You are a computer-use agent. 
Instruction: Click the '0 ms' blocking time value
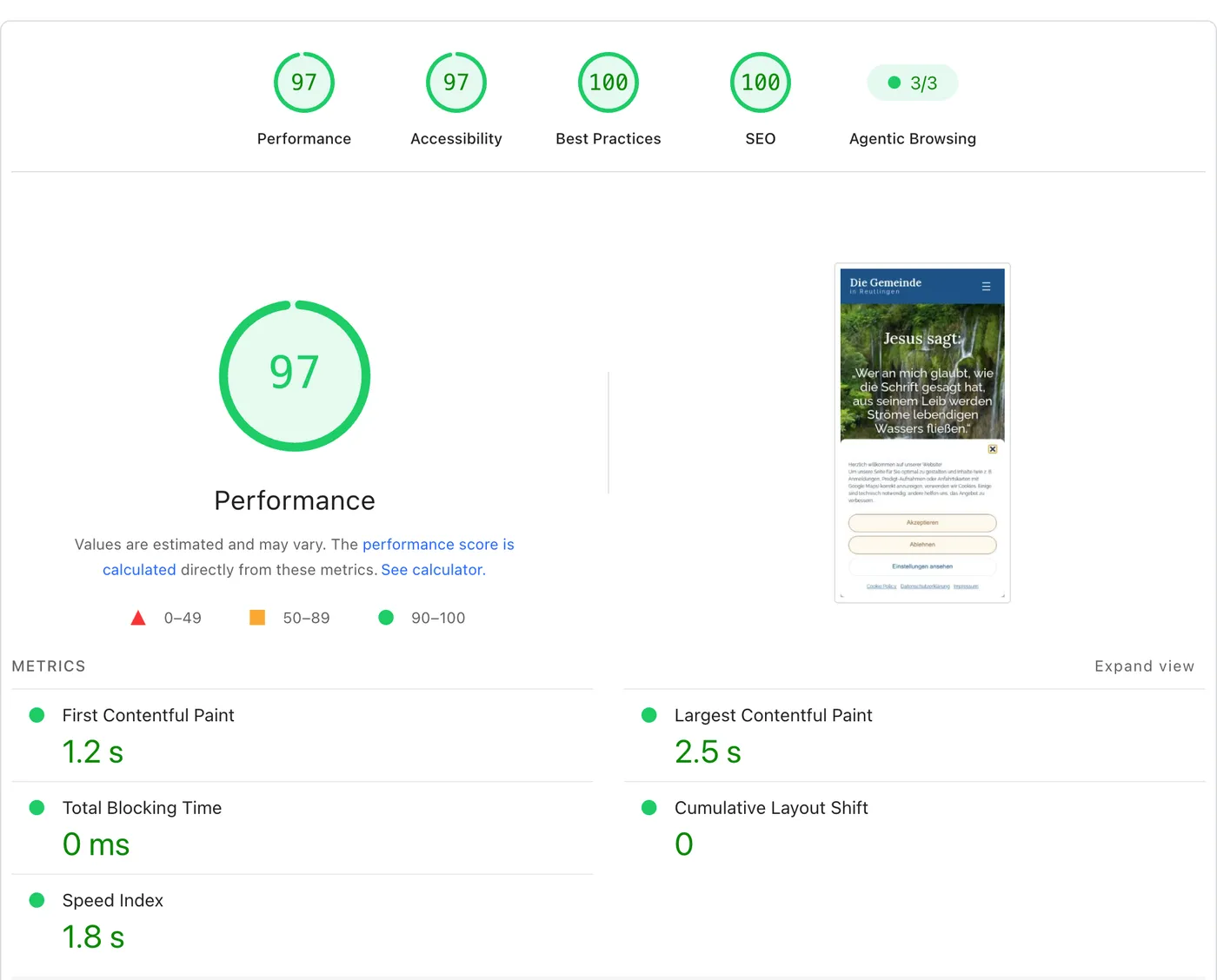[96, 844]
